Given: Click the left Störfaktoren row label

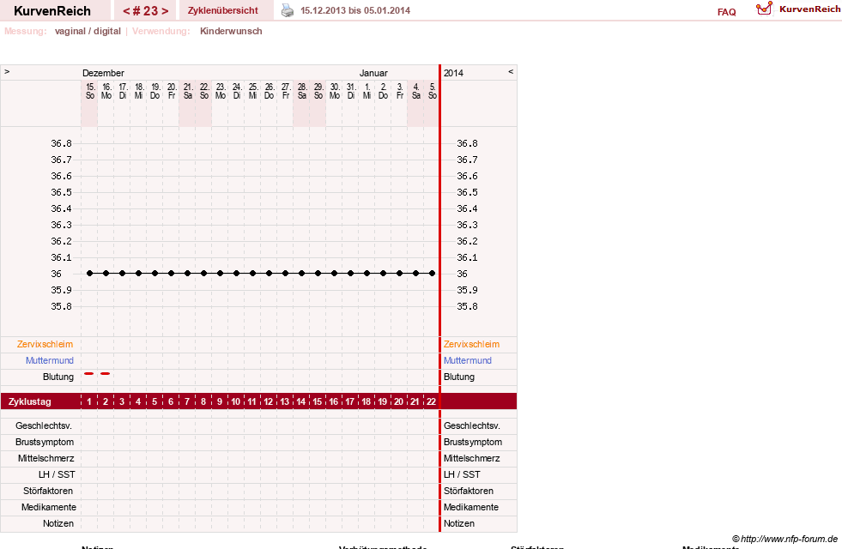Looking at the screenshot, I should [48, 491].
